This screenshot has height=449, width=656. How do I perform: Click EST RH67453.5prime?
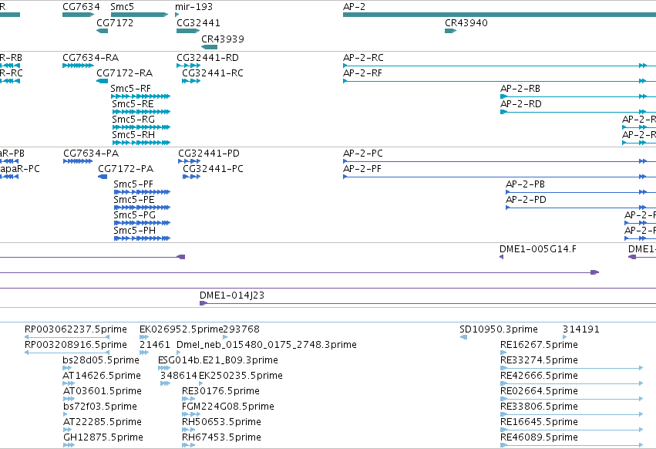221,437
